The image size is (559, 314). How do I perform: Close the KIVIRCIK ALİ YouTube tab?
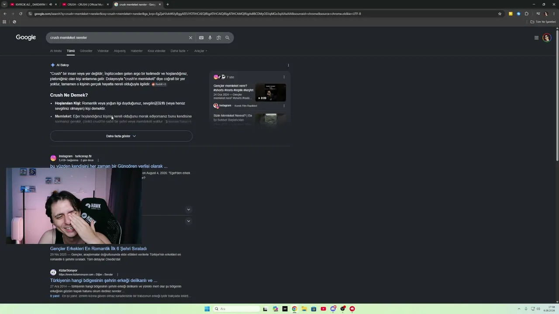click(56, 4)
